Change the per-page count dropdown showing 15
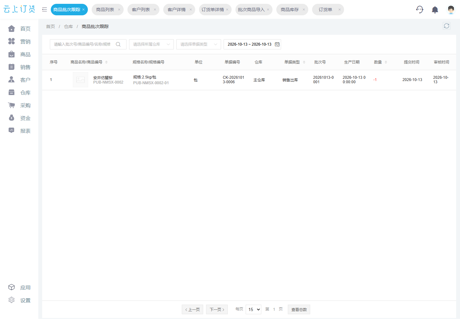 pyautogui.click(x=253, y=309)
